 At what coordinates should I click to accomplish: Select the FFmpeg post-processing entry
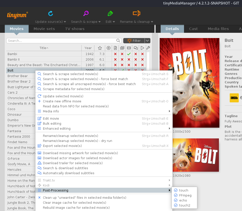(185, 195)
